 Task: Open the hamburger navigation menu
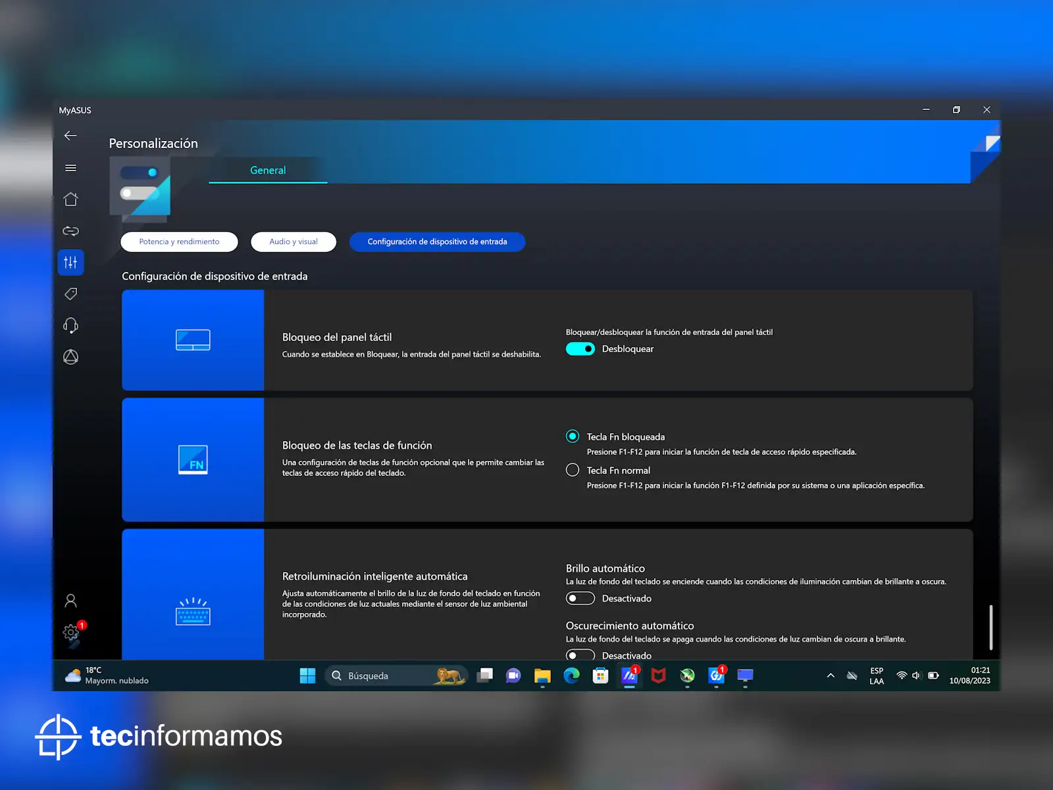(x=70, y=168)
